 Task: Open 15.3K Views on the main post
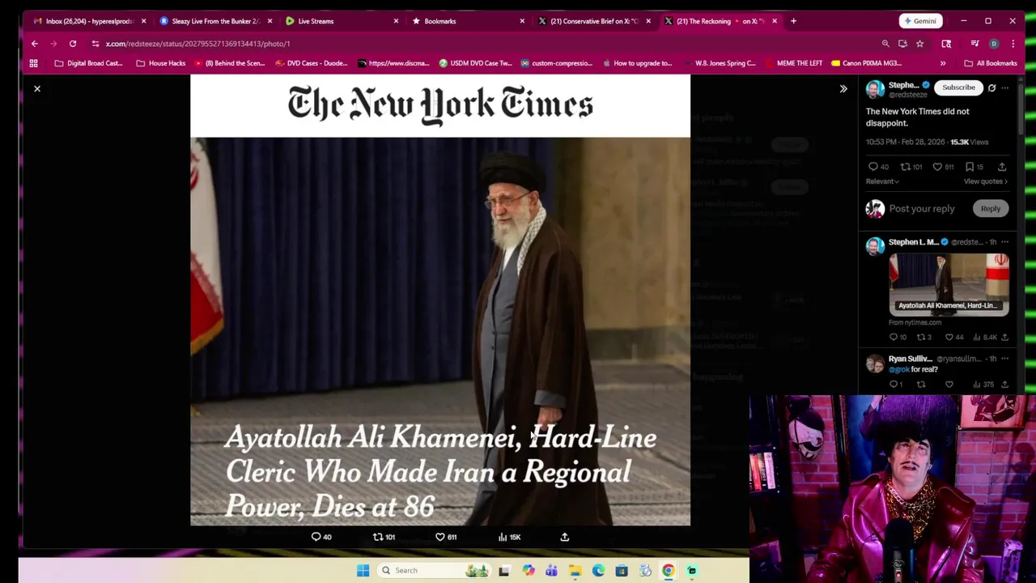969,142
